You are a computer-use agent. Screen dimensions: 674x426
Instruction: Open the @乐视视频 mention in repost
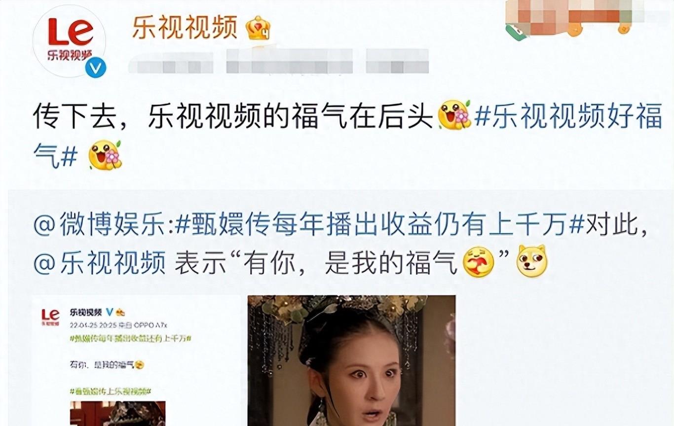[99, 264]
